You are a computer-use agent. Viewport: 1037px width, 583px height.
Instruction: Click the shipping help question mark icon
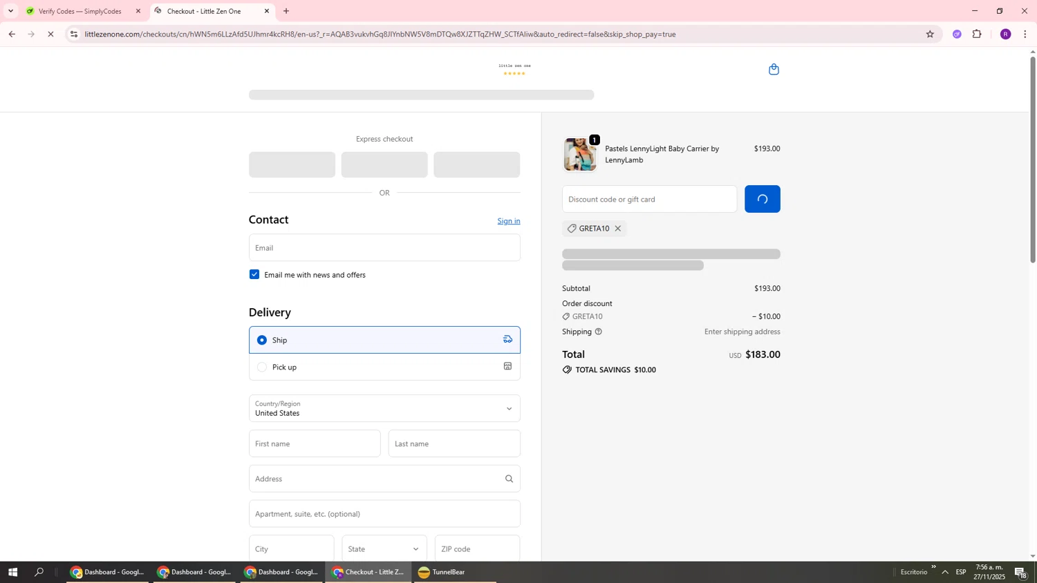599,332
